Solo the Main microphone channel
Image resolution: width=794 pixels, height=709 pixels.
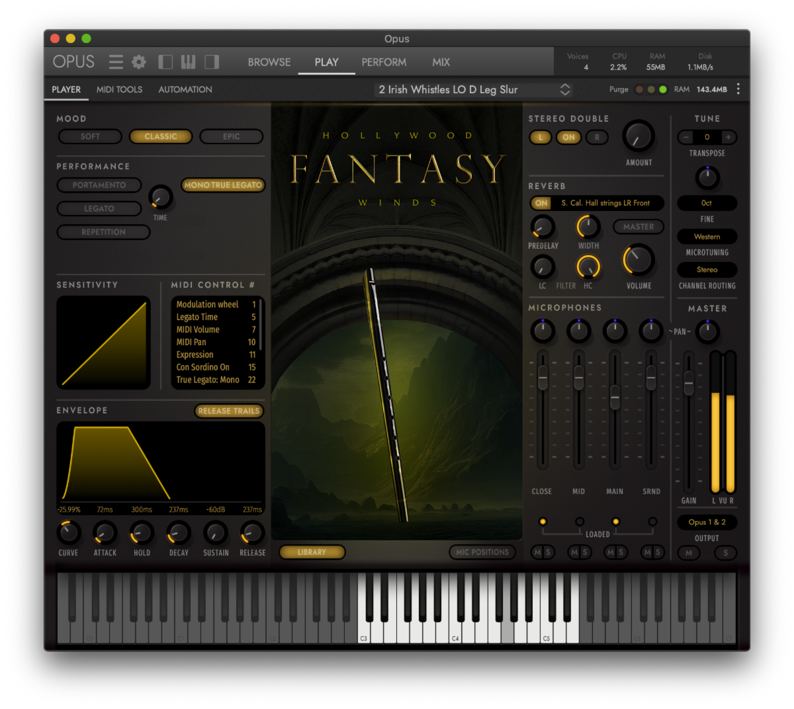pos(621,552)
